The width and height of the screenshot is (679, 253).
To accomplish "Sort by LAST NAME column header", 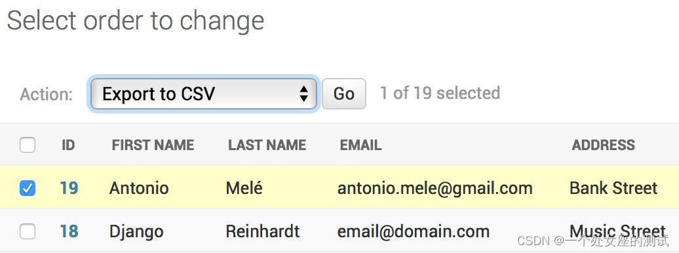I will (267, 145).
